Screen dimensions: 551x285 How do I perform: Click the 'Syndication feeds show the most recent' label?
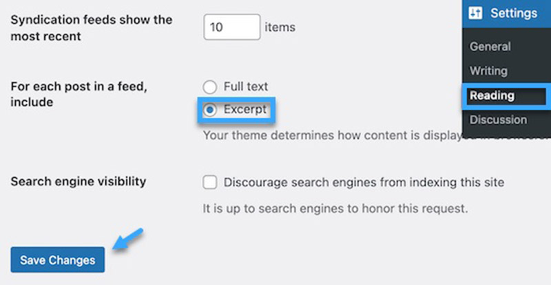click(92, 28)
